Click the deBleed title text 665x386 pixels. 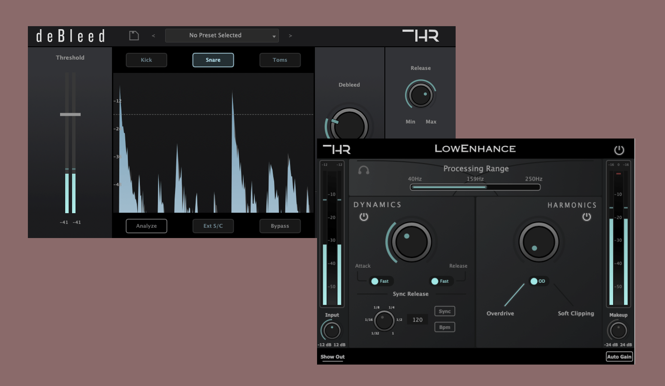(71, 36)
